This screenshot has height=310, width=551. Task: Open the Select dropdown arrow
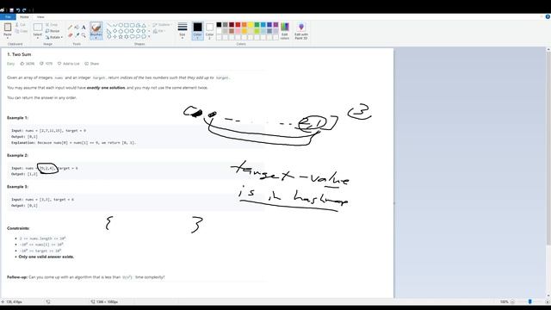coord(38,38)
